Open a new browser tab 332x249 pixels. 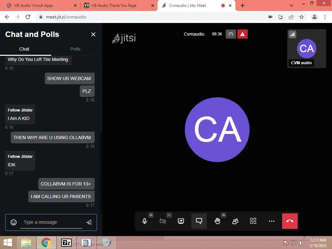click(243, 6)
